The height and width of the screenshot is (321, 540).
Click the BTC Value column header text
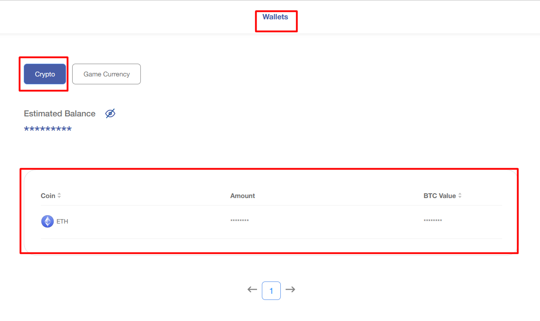(439, 196)
